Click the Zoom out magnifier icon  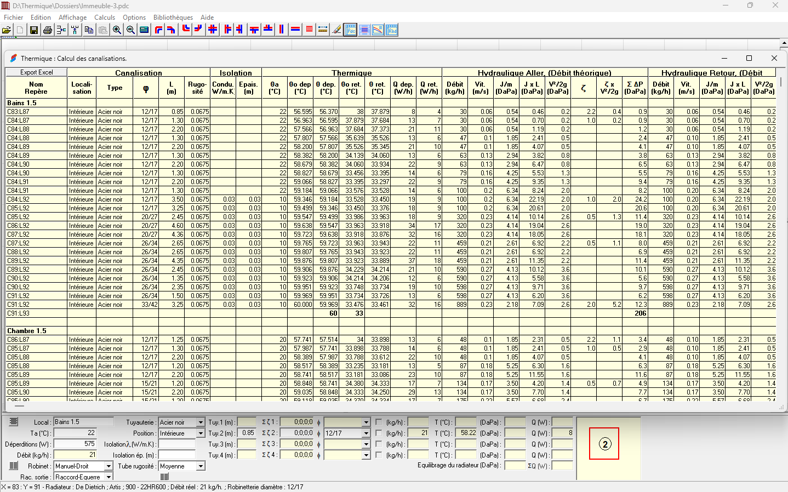[130, 30]
